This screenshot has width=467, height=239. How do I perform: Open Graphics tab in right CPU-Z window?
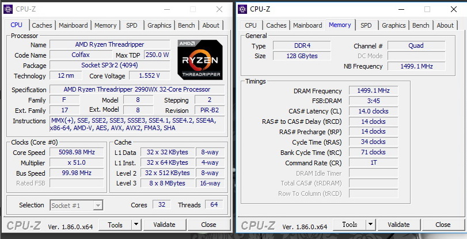pyautogui.click(x=394, y=25)
